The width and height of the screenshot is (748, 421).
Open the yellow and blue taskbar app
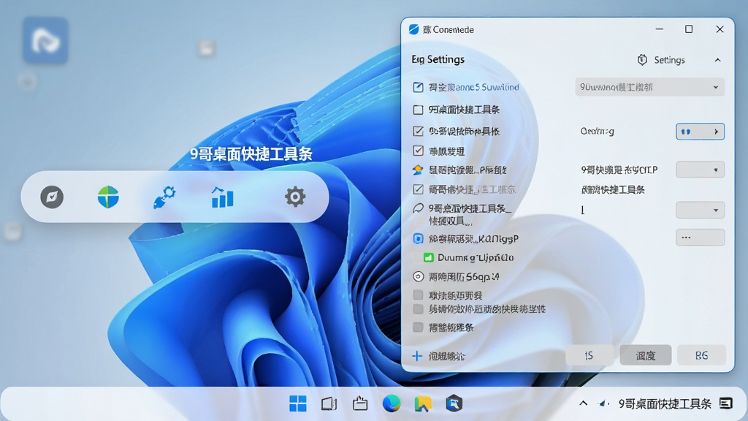(423, 403)
